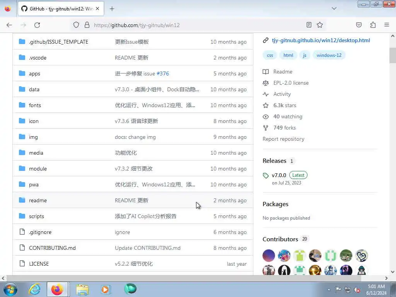This screenshot has height=297, width=396.
Task: Select the html topic tag
Action: click(x=288, y=55)
